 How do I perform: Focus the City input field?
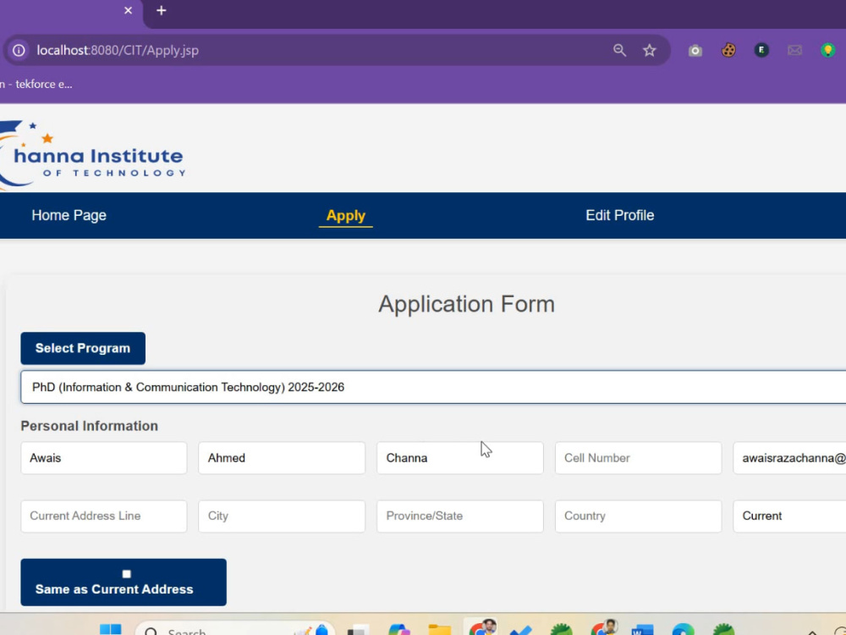click(282, 516)
